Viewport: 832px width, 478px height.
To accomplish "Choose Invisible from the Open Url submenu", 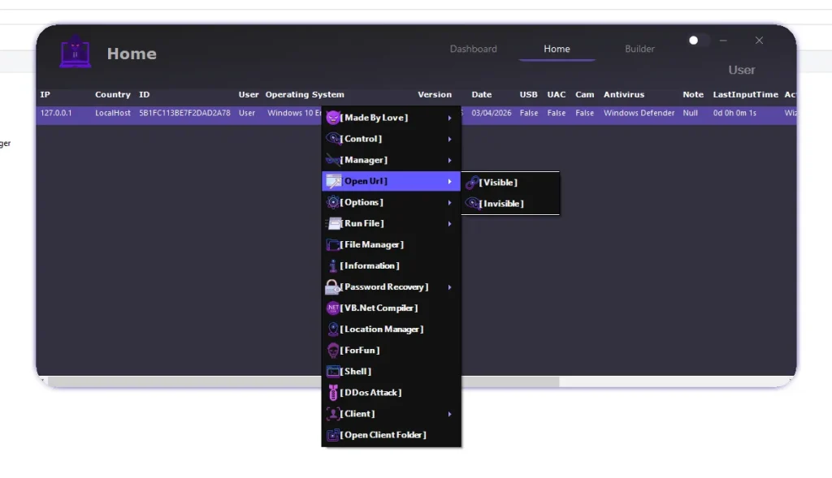I will 501,204.
